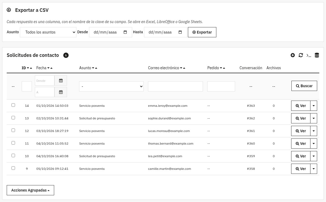
Task: Show the SQL query terminal icon
Action: coord(309,55)
